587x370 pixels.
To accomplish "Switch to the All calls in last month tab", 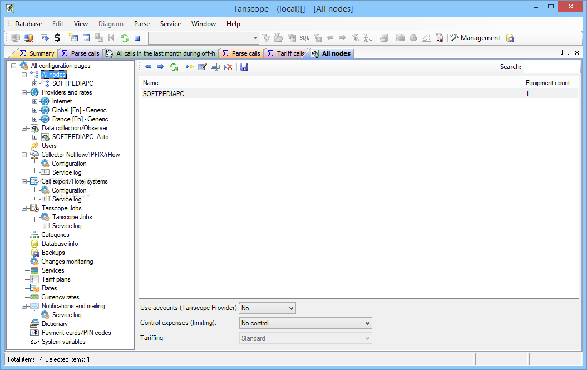I will 161,53.
